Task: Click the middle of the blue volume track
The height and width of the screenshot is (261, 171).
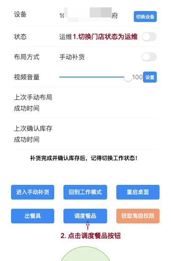Action: pyautogui.click(x=92, y=77)
